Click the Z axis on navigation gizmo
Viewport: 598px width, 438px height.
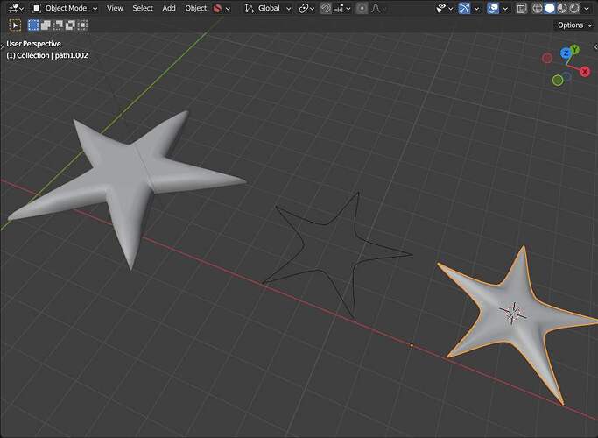566,53
